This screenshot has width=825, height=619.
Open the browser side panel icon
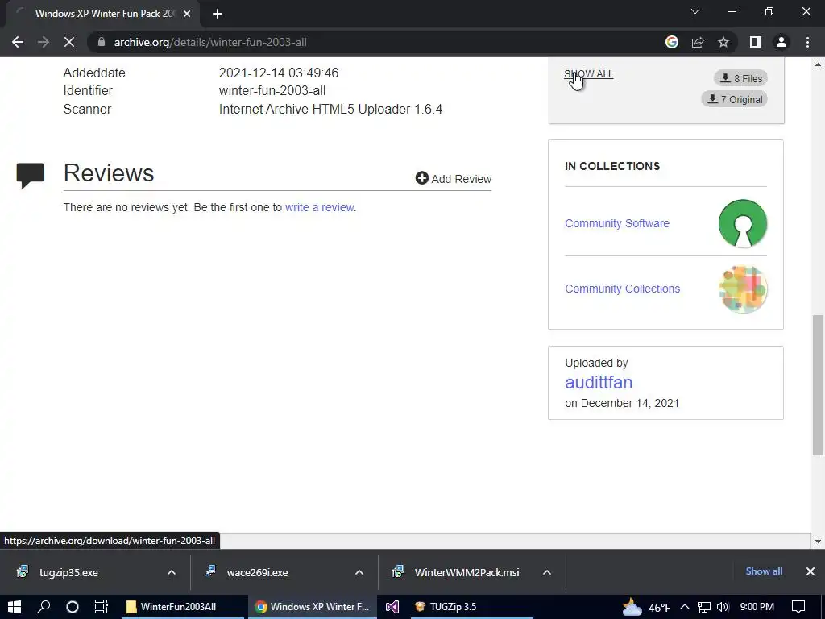[x=756, y=42]
